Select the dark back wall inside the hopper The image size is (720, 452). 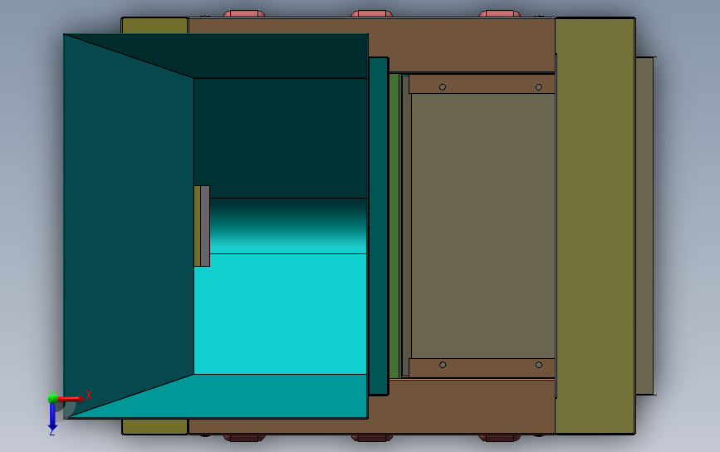(x=280, y=138)
